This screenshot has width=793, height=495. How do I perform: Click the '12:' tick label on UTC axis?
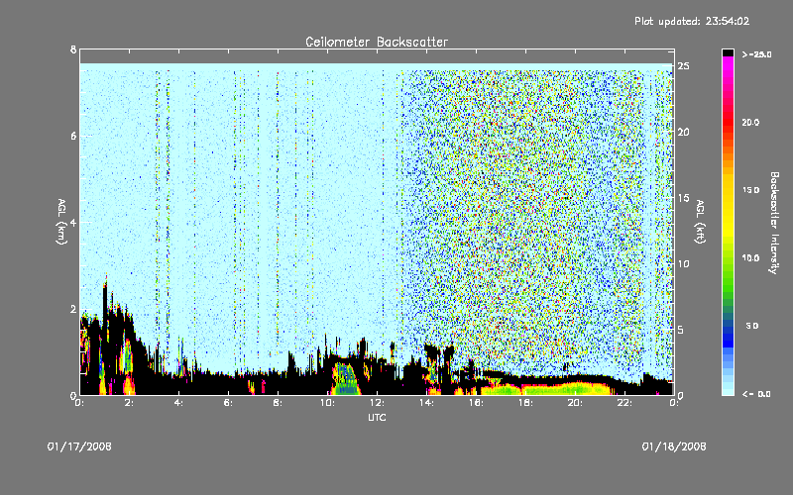377,403
